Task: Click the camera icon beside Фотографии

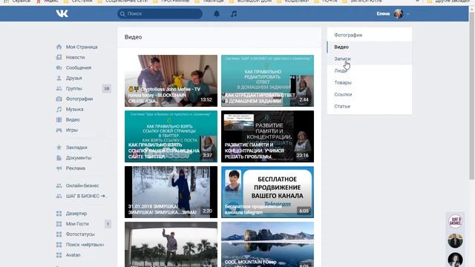Action: click(x=59, y=99)
